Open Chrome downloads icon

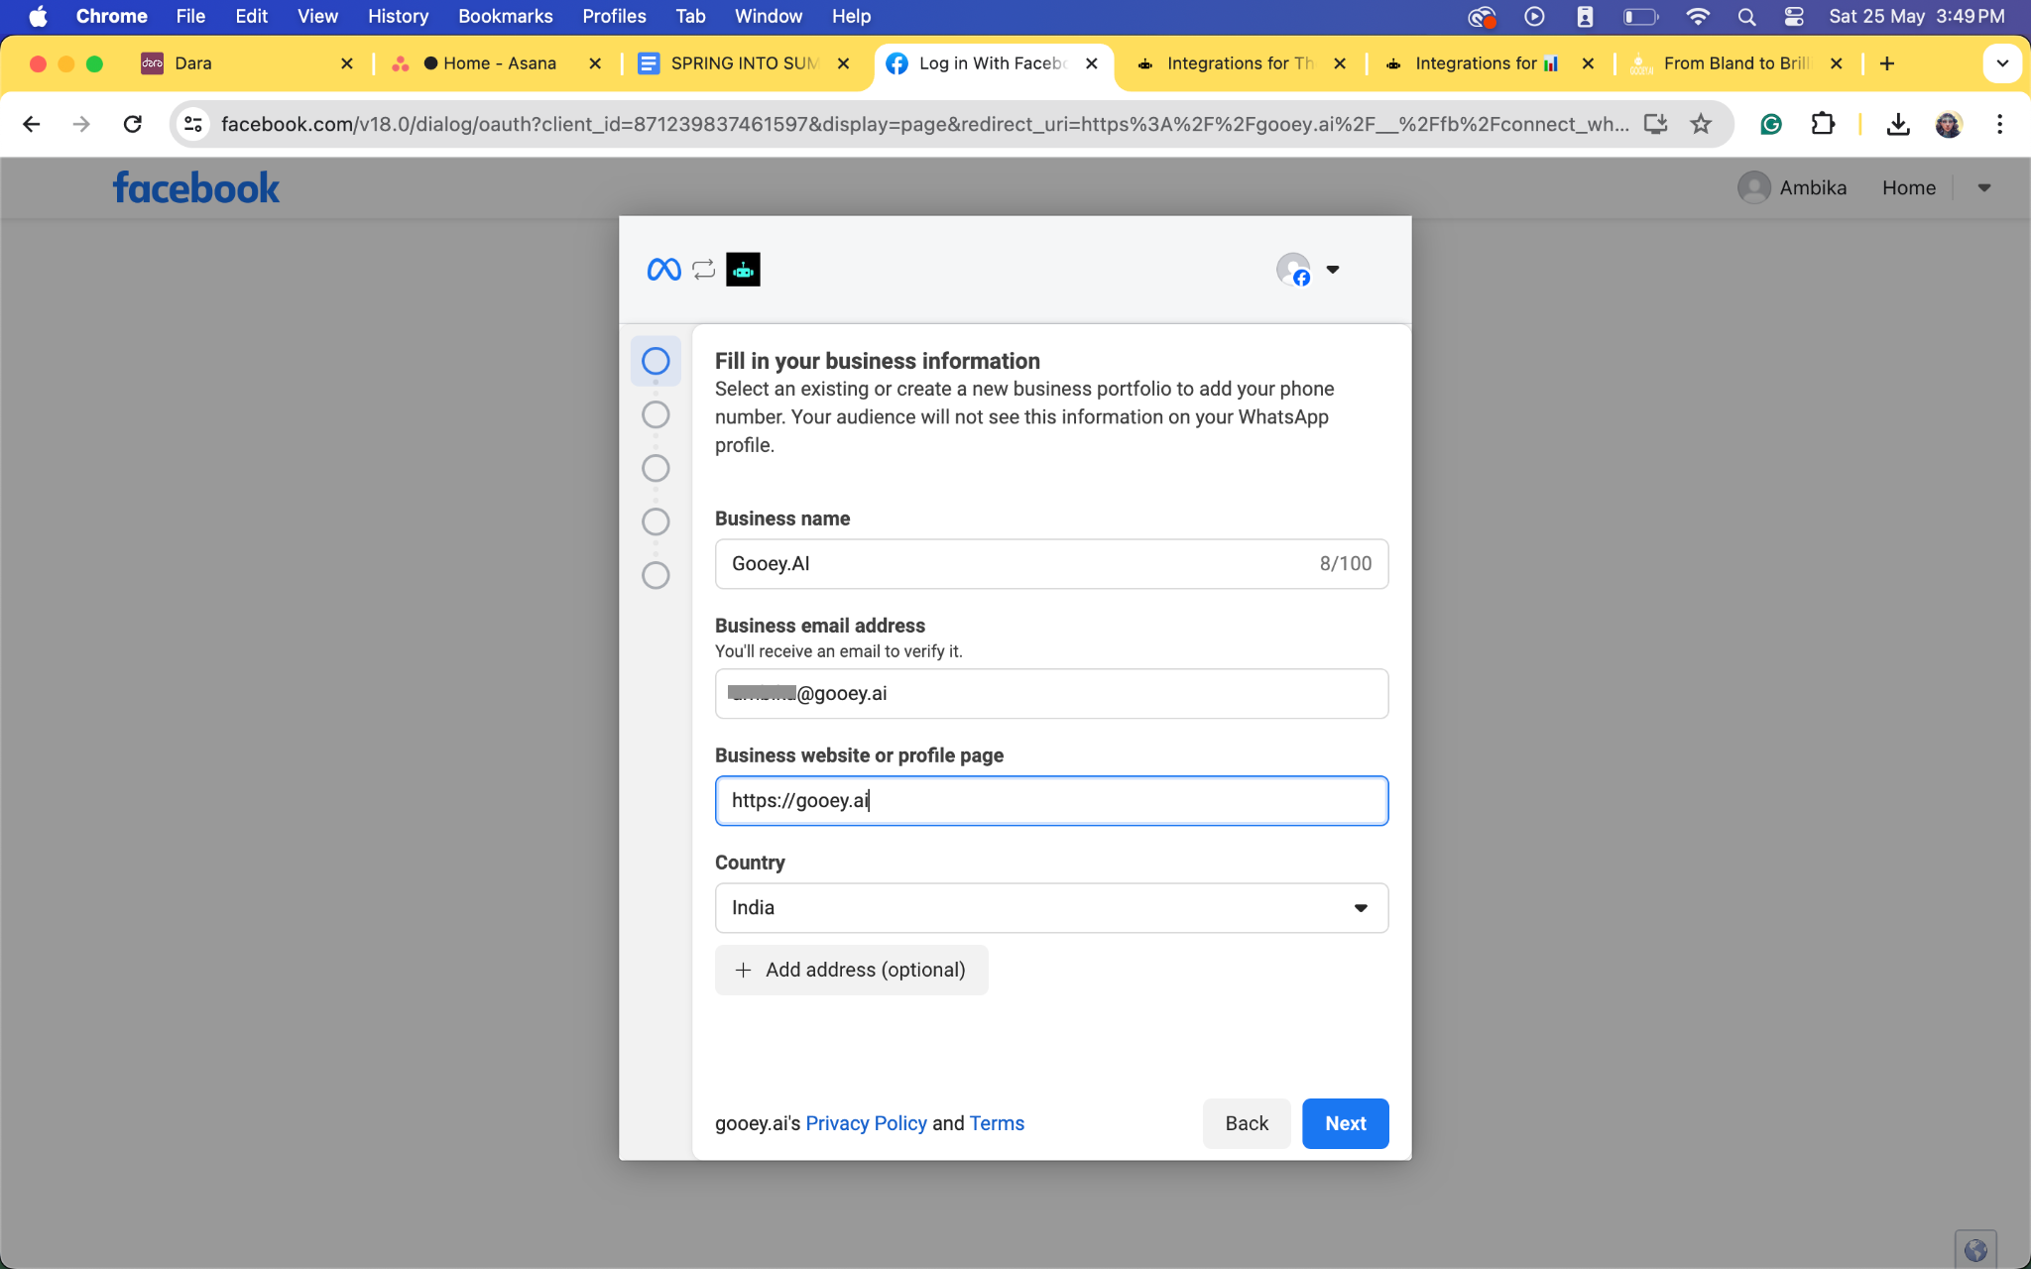(x=1897, y=124)
